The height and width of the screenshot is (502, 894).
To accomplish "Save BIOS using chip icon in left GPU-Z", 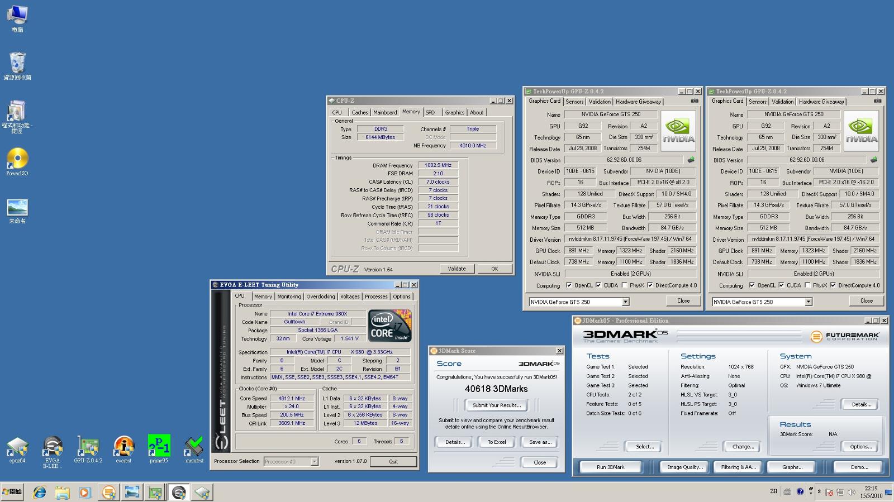I will pyautogui.click(x=691, y=160).
